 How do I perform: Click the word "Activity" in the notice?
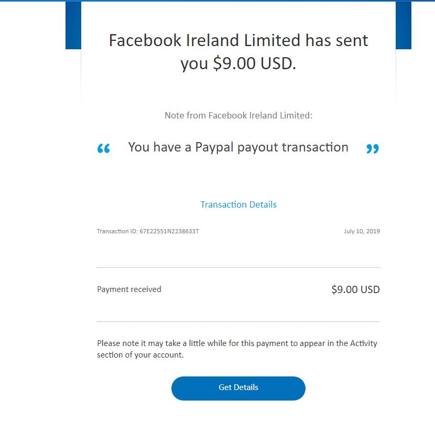364,344
